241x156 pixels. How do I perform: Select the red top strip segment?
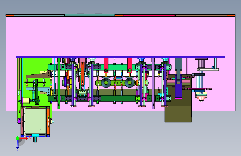tap(149, 15)
